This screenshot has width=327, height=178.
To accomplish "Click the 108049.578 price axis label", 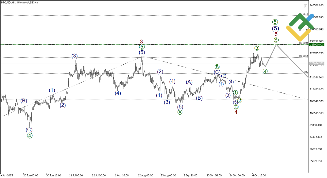I will (x=317, y=101).
